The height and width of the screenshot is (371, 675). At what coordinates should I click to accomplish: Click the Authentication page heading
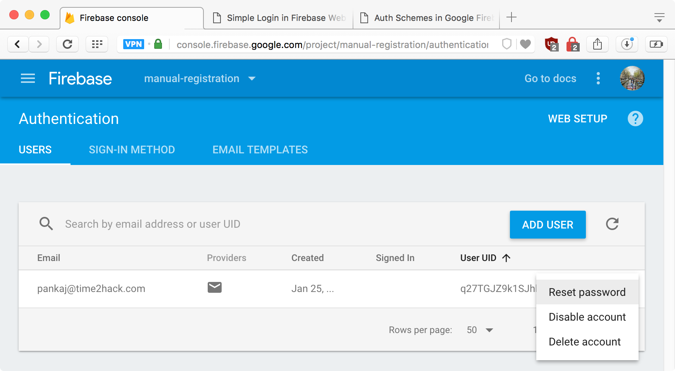69,119
